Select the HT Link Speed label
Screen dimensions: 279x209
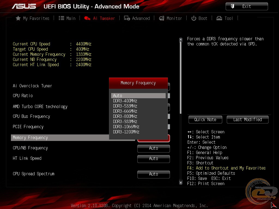coord(27,158)
